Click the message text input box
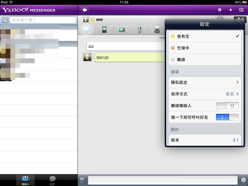 (x=163, y=180)
